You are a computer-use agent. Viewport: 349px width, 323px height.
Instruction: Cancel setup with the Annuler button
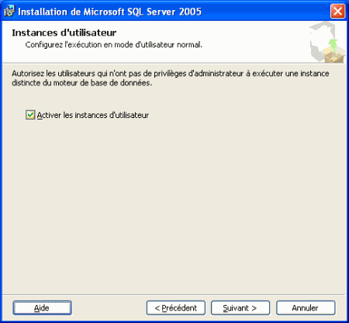[x=306, y=308]
